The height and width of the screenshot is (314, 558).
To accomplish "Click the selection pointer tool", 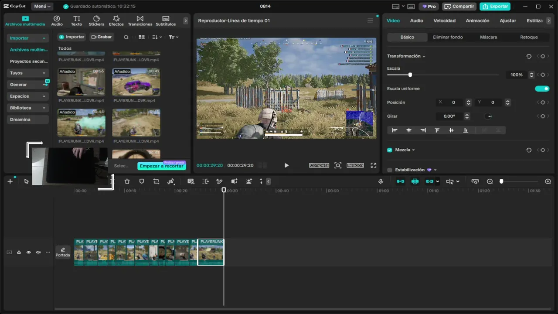I will [x=27, y=181].
